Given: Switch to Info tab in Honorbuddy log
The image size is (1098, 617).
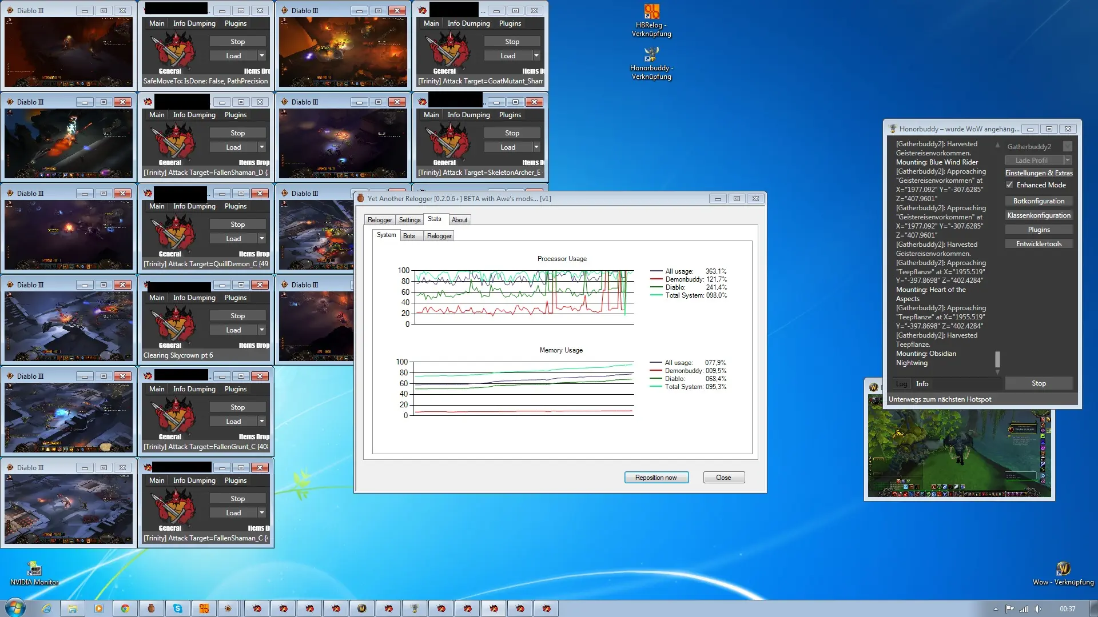Looking at the screenshot, I should point(922,384).
